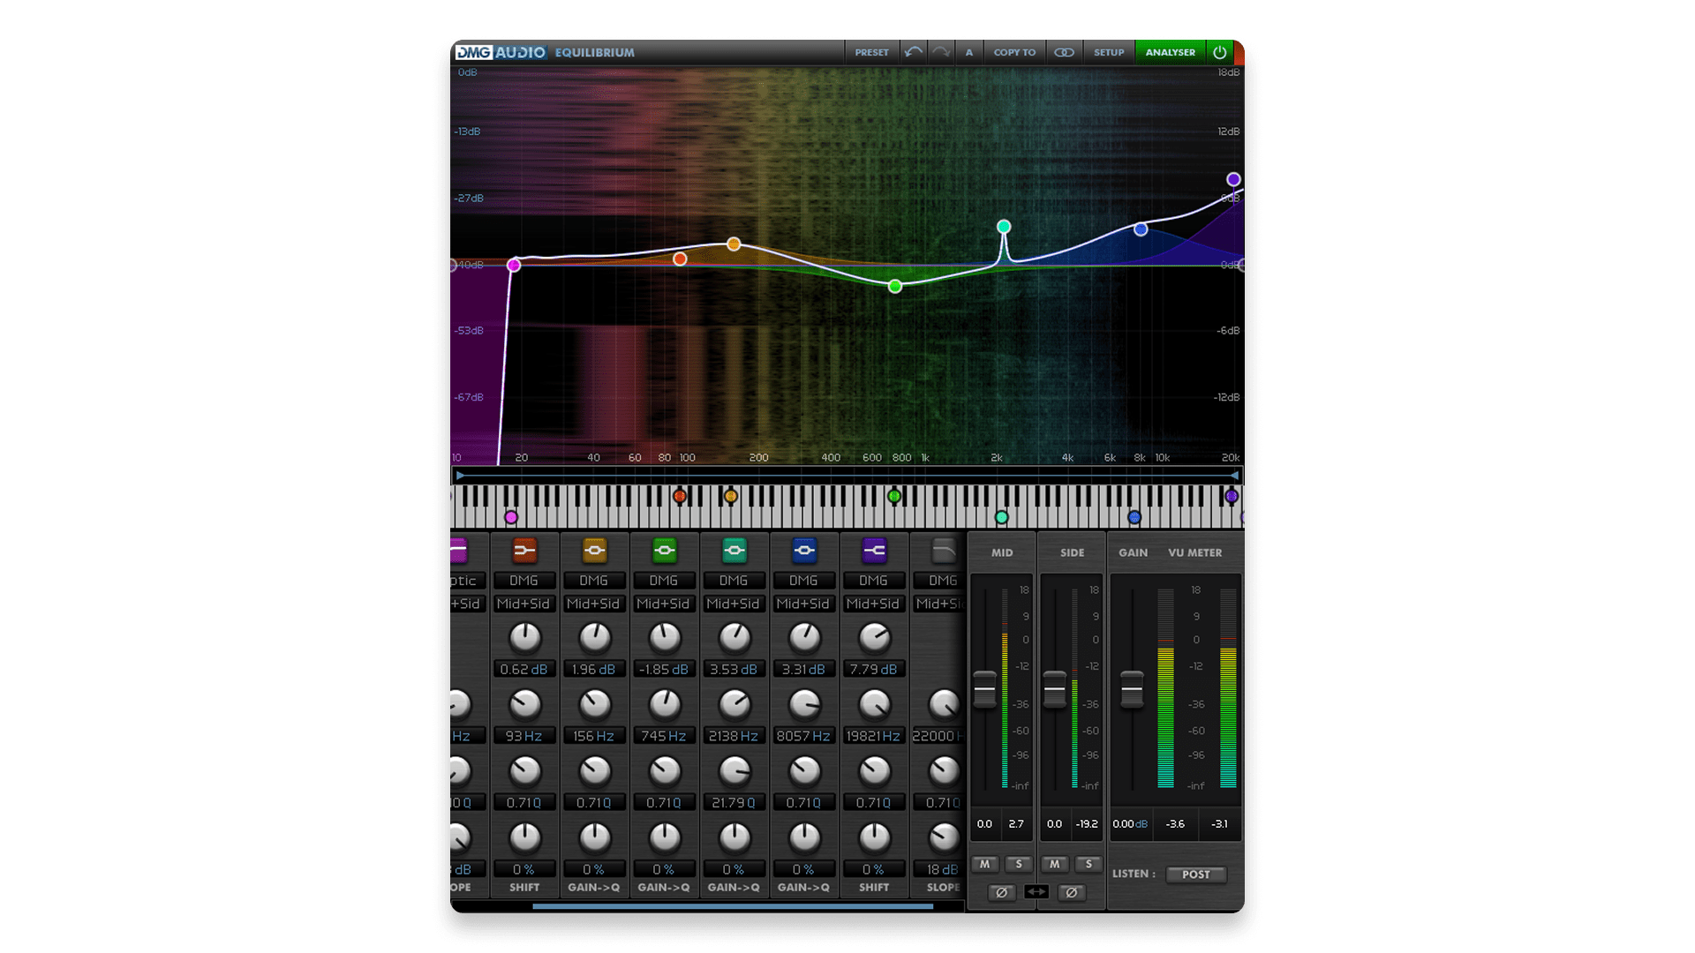Open the Listen POST mode selector

point(1195,874)
